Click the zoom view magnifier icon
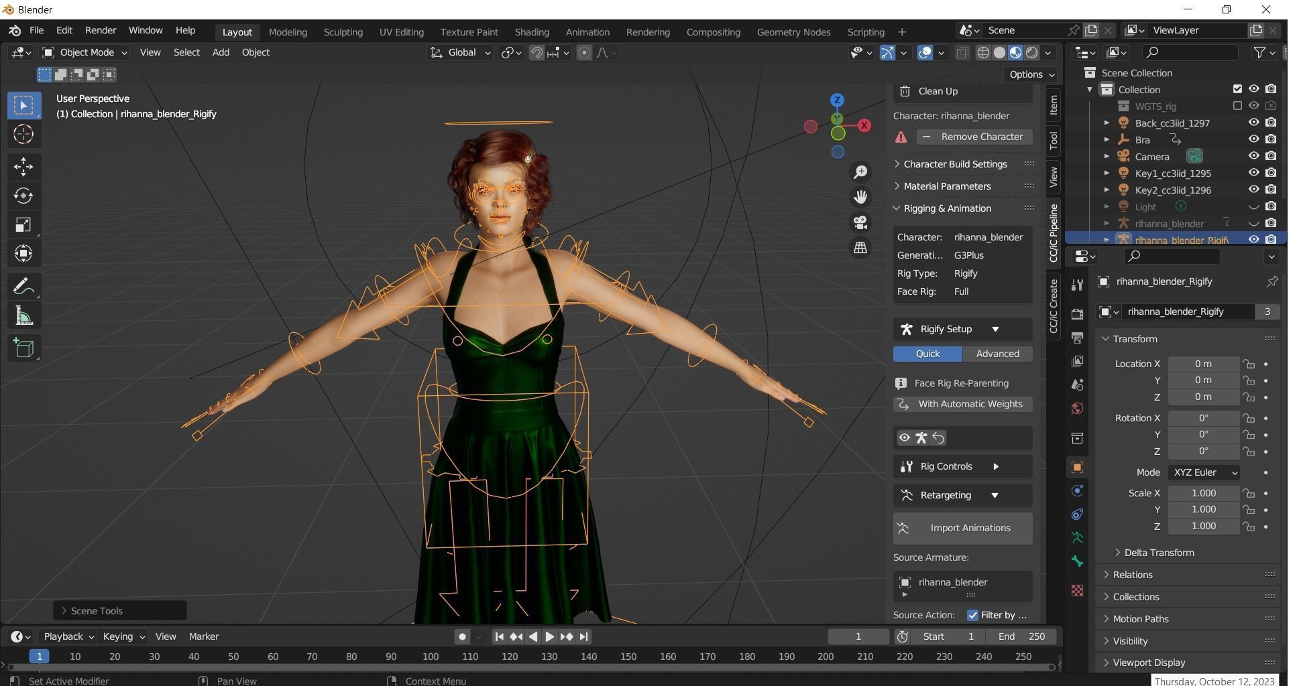 point(860,172)
